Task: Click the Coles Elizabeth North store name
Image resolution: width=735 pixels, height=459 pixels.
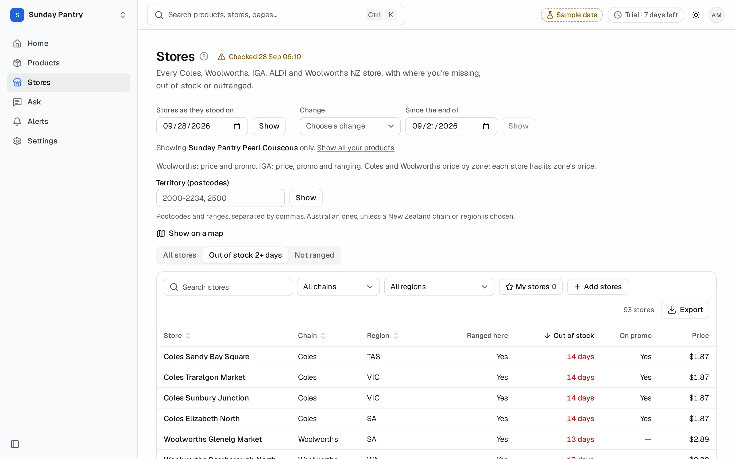Action: (202, 419)
